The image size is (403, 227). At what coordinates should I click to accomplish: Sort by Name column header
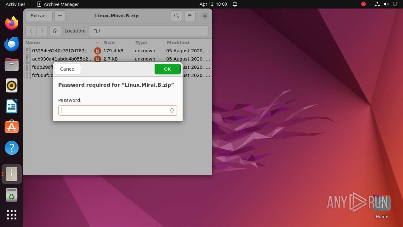point(62,43)
